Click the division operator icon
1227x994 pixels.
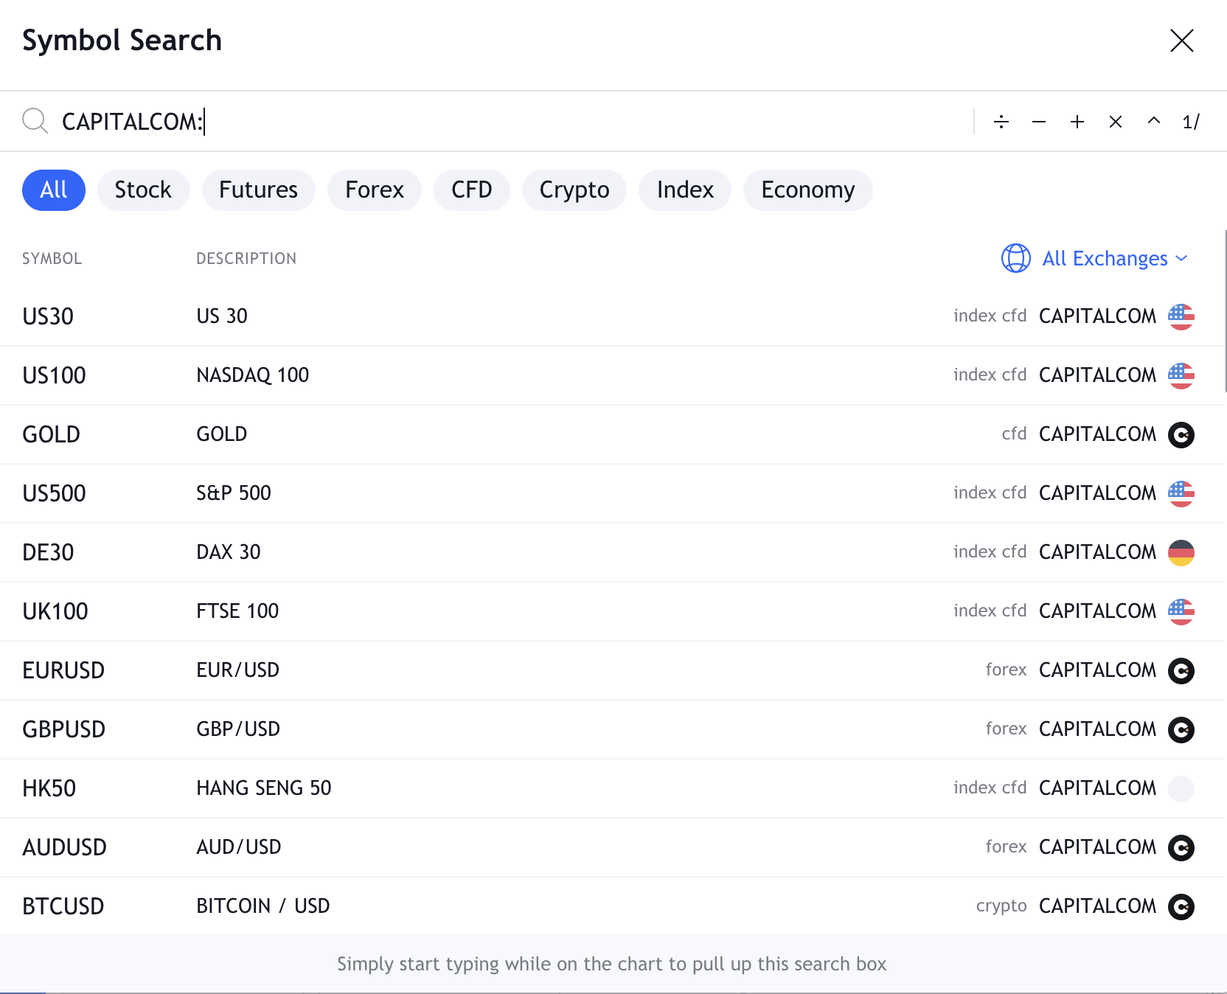point(1001,122)
